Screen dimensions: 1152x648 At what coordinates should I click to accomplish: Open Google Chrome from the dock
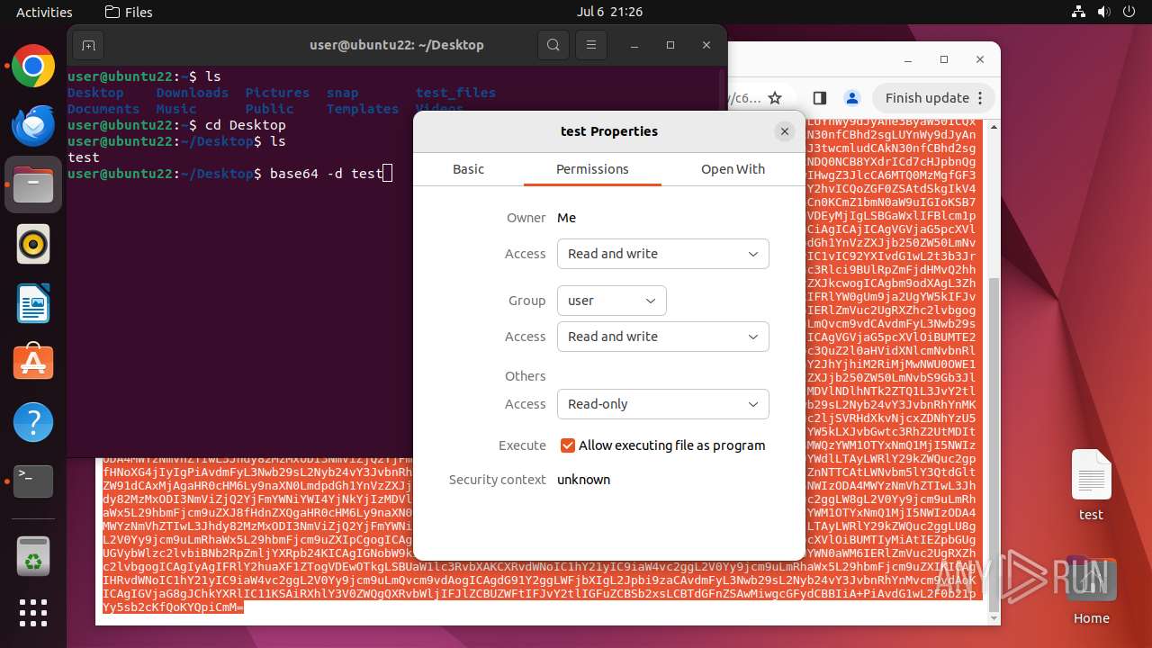click(x=33, y=67)
